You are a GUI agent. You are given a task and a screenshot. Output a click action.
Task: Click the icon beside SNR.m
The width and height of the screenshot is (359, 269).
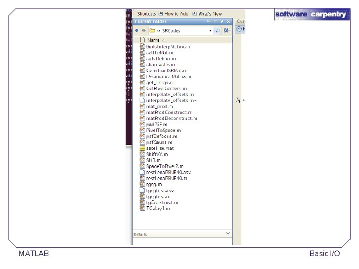[142, 160]
